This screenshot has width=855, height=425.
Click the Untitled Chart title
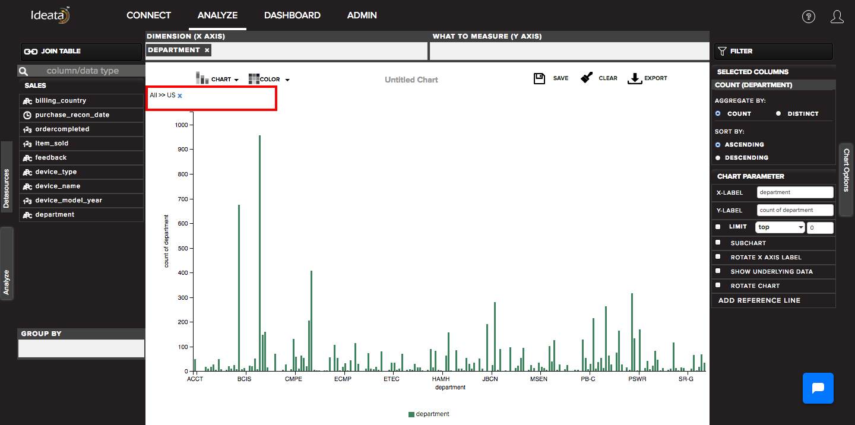click(411, 80)
